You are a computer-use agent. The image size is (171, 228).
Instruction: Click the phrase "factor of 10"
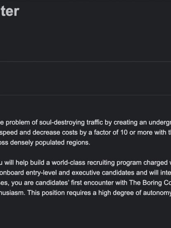point(111,132)
